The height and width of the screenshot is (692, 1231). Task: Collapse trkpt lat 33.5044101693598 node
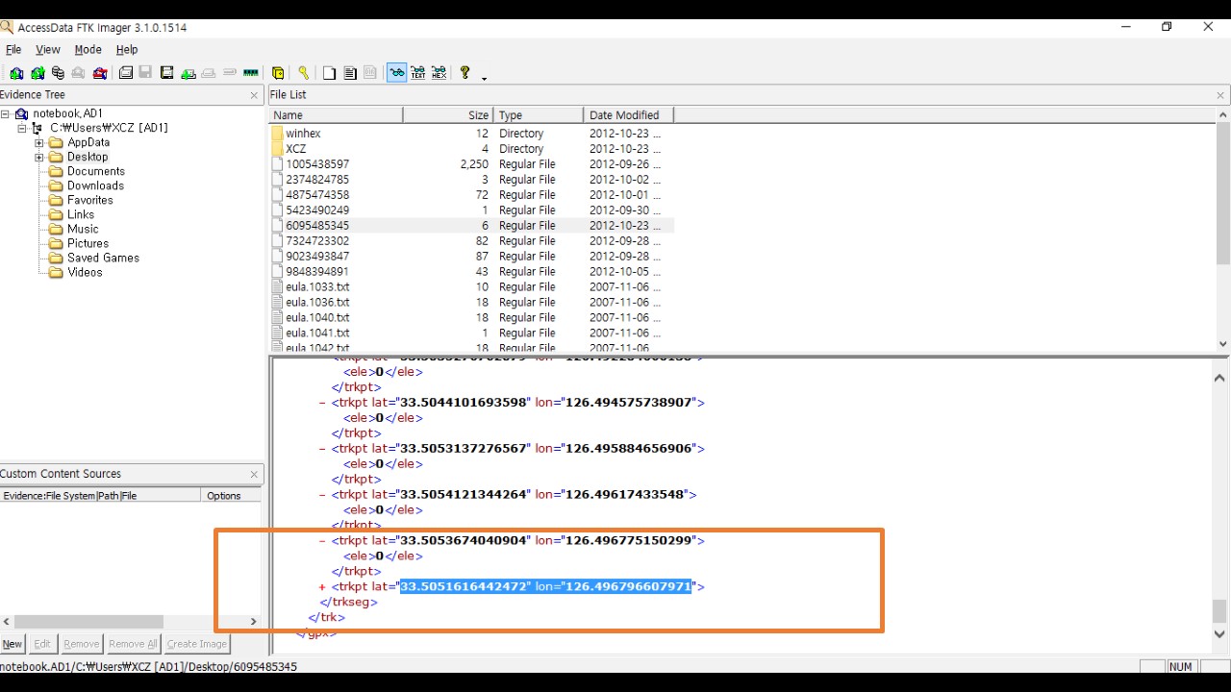(322, 403)
